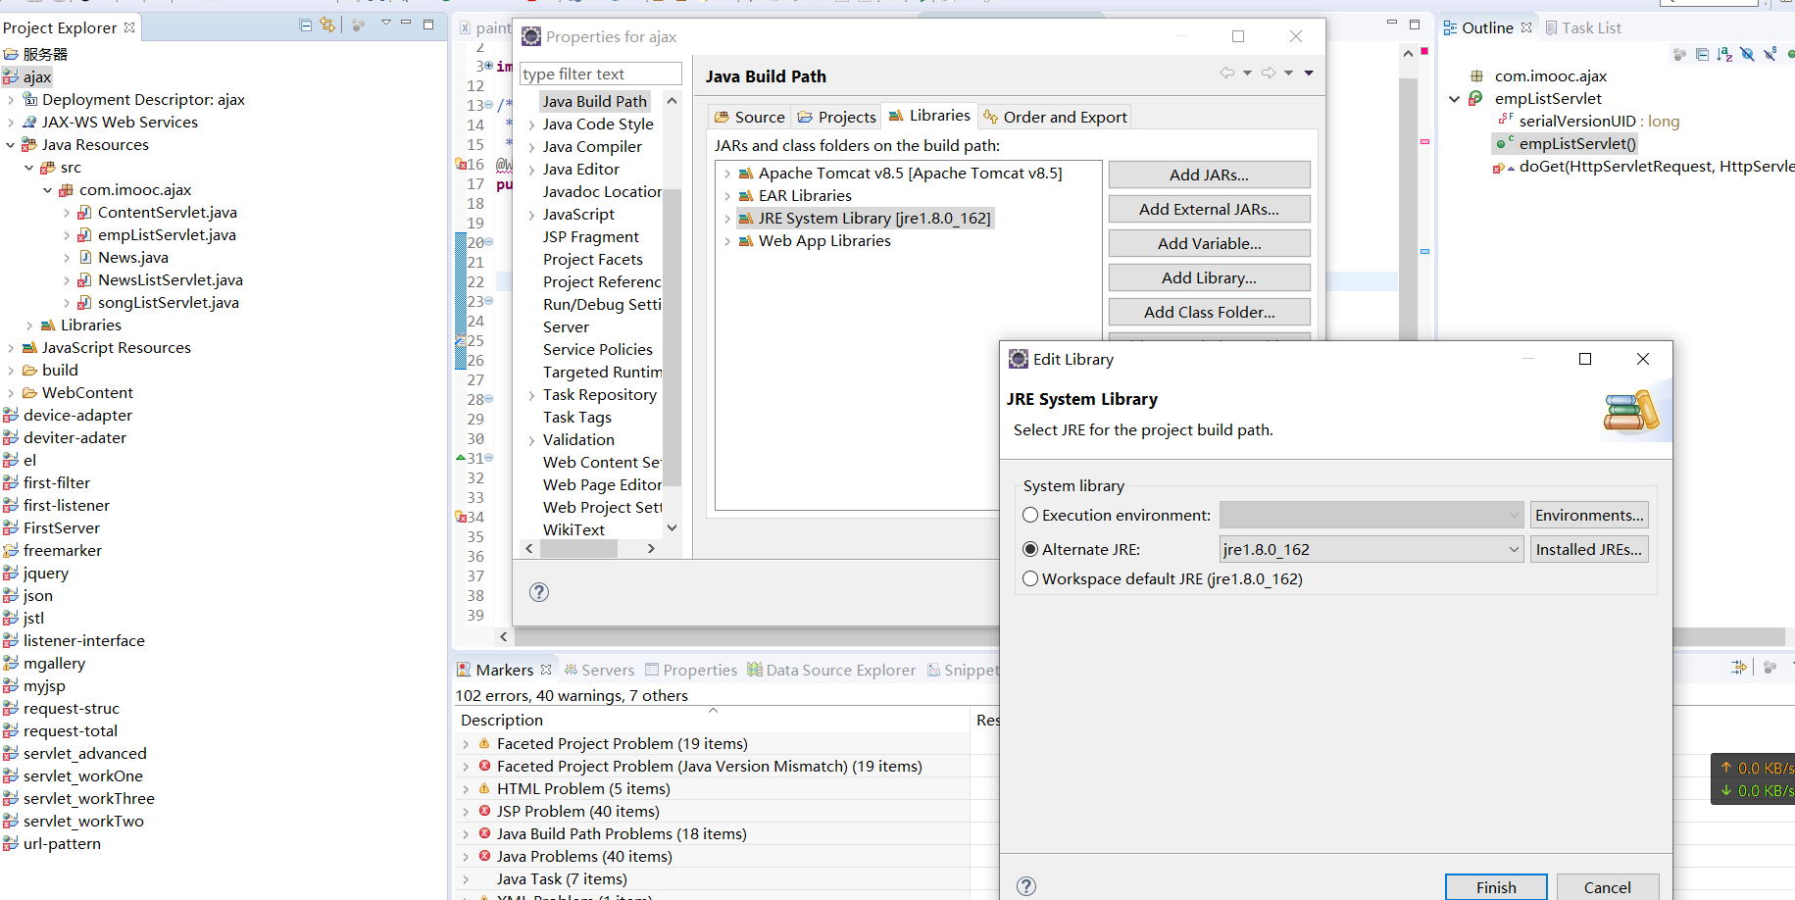The width and height of the screenshot is (1795, 900).
Task: Select empListServlet class icon in Outline
Action: [1475, 98]
